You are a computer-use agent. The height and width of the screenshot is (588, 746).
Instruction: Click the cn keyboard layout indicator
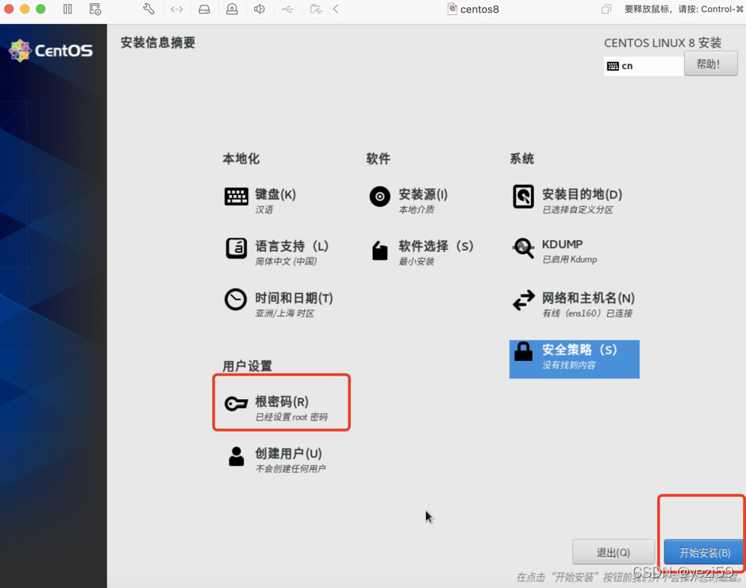click(644, 66)
